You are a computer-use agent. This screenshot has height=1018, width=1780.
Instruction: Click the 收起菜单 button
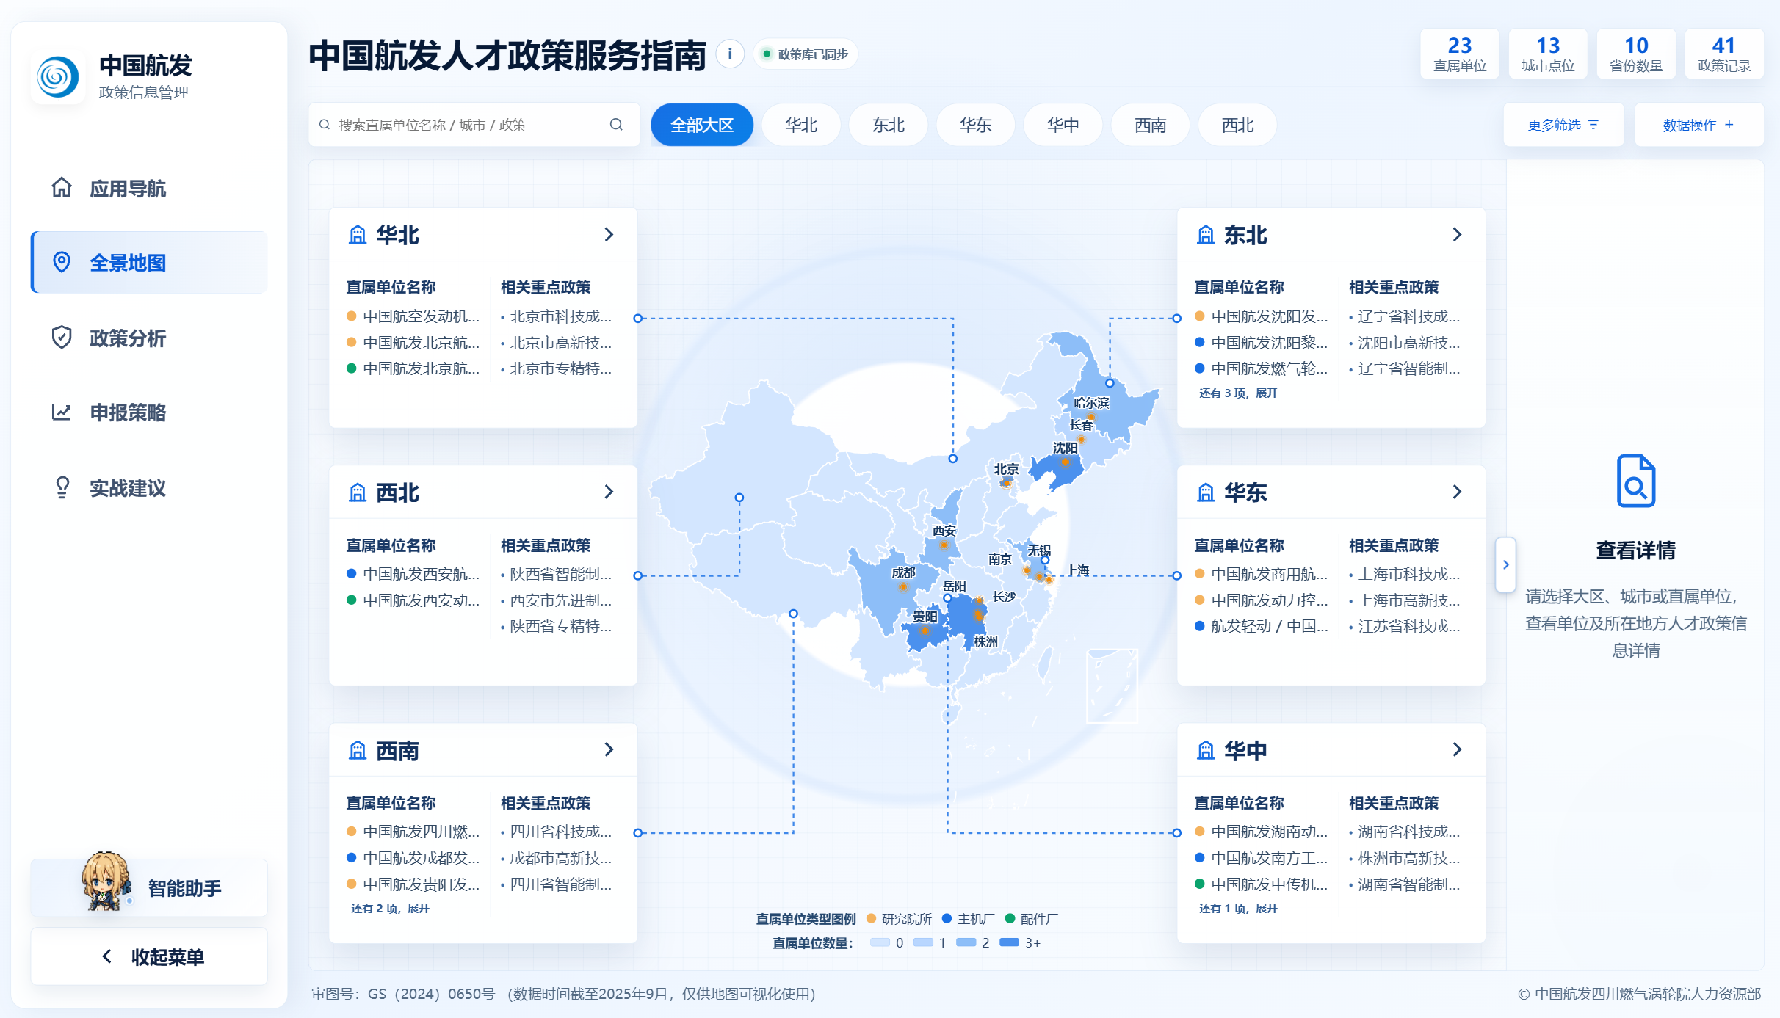tap(149, 956)
